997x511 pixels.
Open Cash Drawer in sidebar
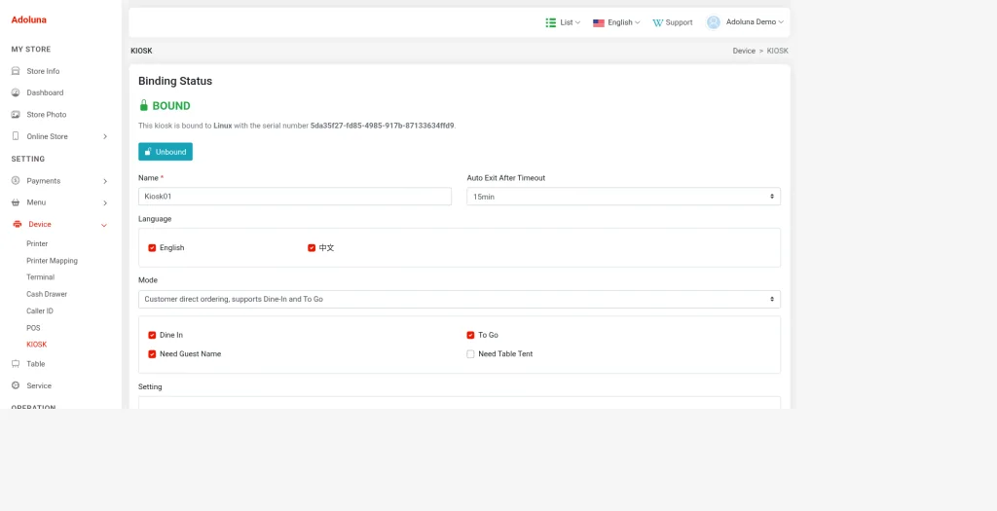(47, 294)
